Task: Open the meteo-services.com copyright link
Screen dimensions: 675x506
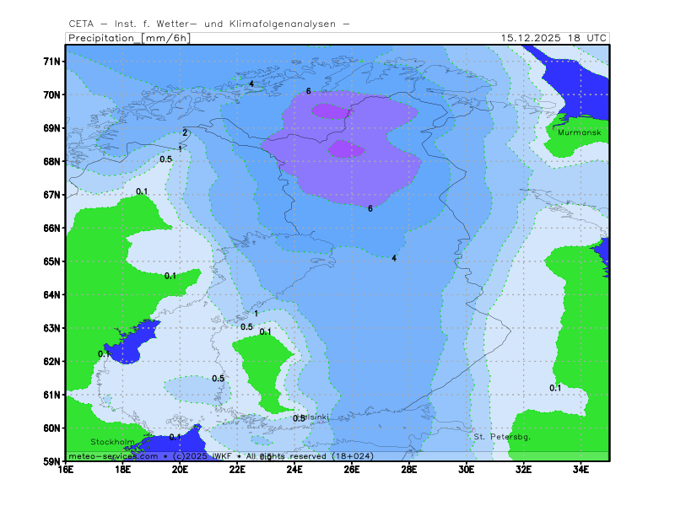Action: coord(112,456)
